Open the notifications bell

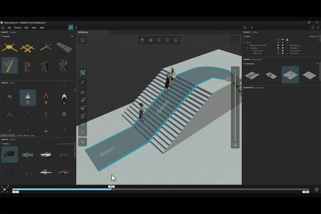click(x=313, y=27)
